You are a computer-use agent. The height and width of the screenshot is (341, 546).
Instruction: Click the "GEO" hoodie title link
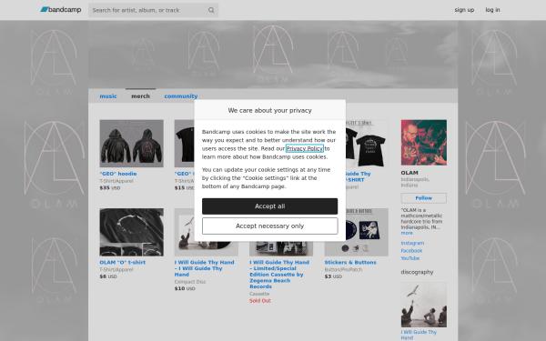coord(118,174)
